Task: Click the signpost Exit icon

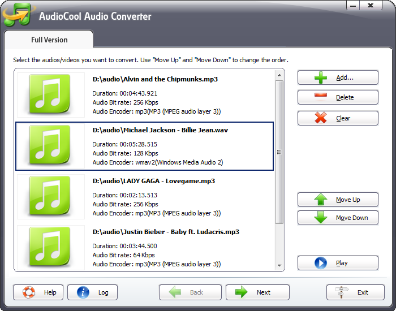Action: pos(342,292)
